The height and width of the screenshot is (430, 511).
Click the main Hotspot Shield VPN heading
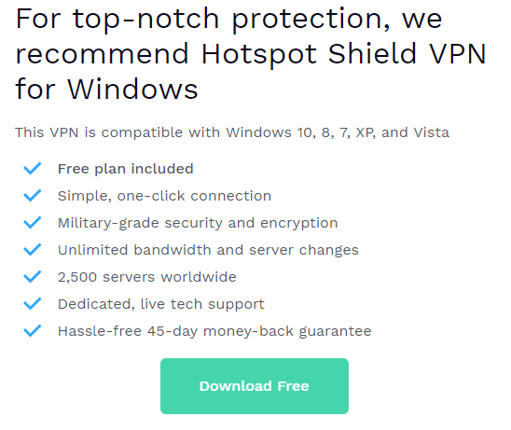click(251, 54)
